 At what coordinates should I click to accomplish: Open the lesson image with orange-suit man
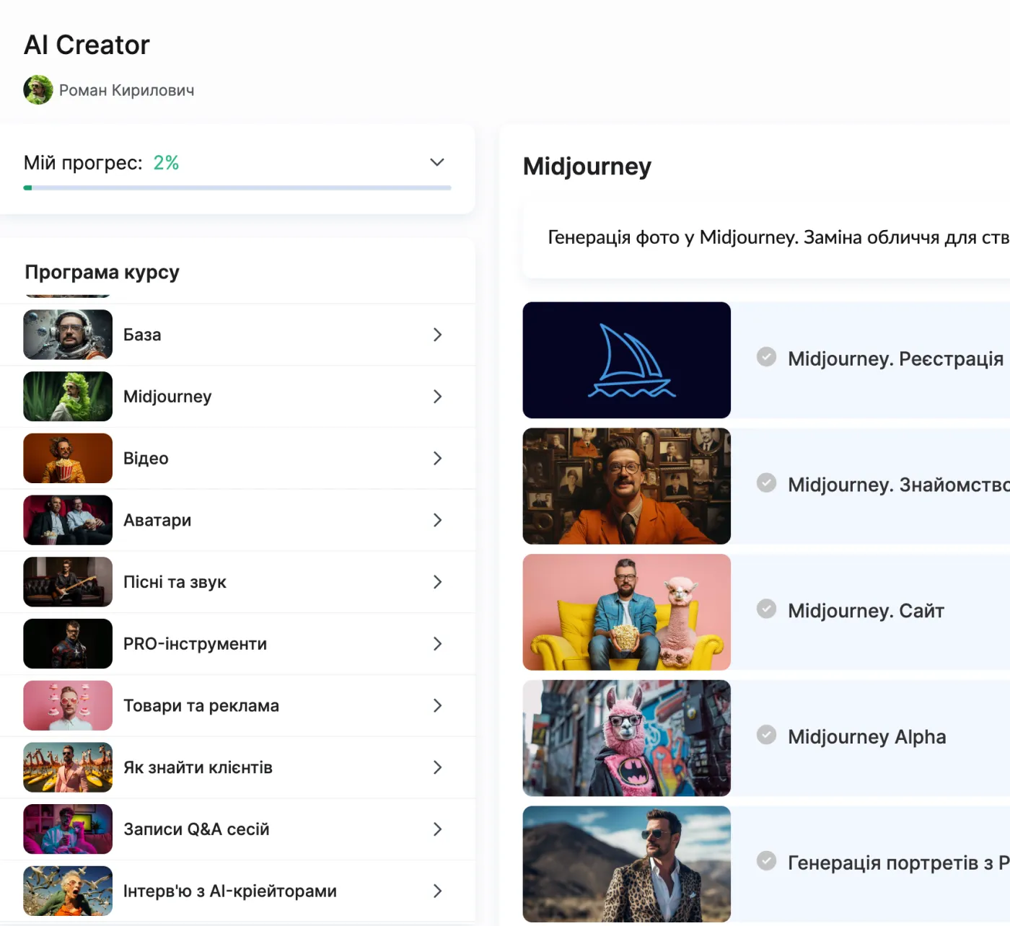pos(627,486)
